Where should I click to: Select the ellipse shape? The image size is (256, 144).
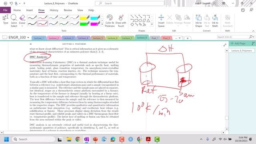point(140,20)
